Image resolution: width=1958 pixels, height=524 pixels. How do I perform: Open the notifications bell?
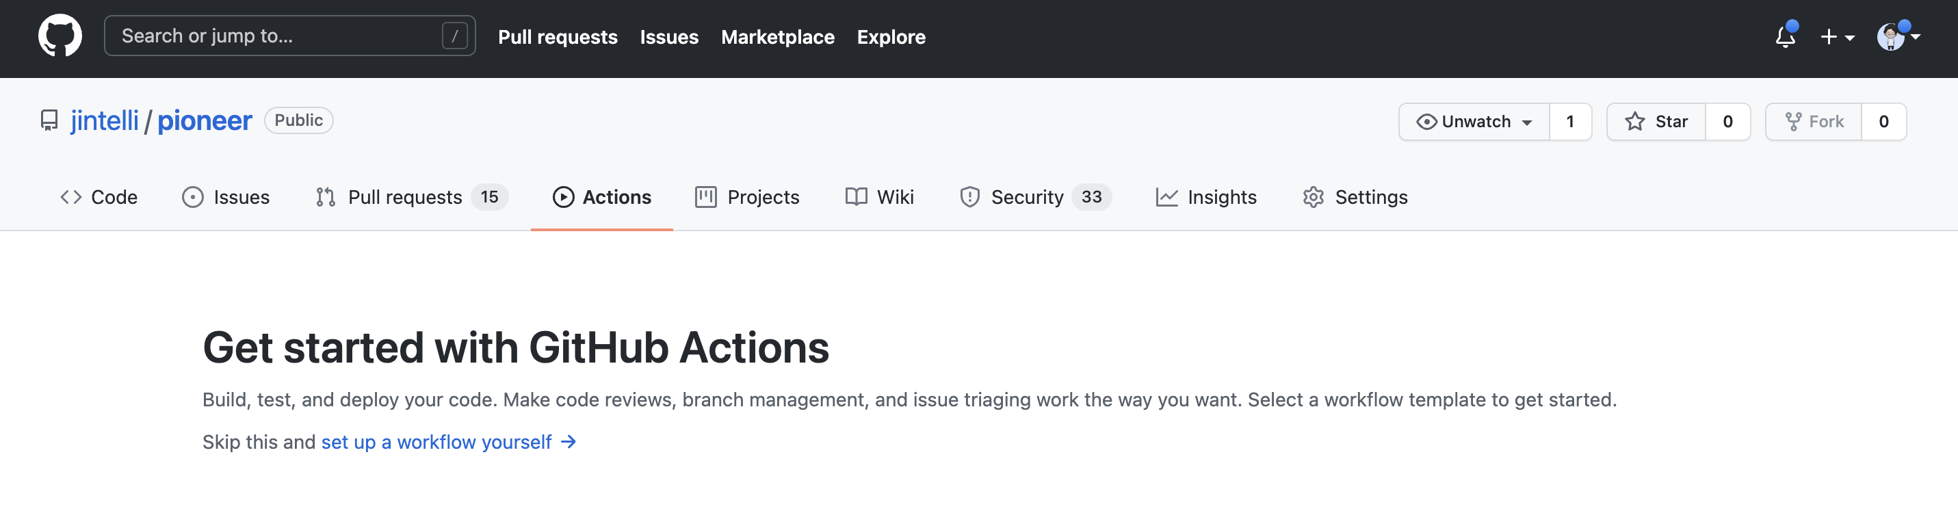pos(1786,36)
